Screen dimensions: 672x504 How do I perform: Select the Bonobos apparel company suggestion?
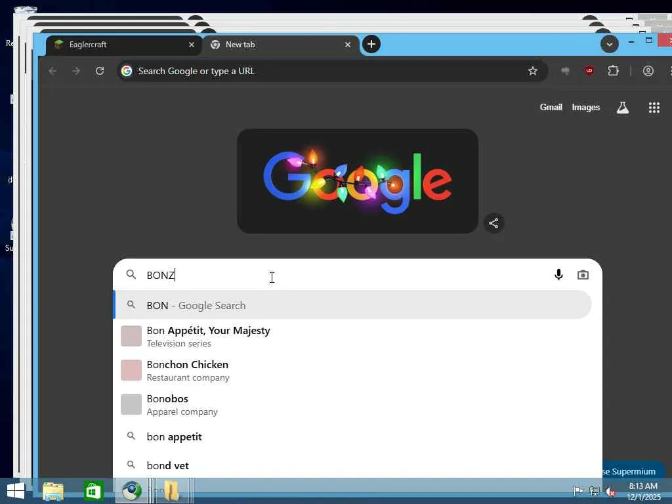352,404
